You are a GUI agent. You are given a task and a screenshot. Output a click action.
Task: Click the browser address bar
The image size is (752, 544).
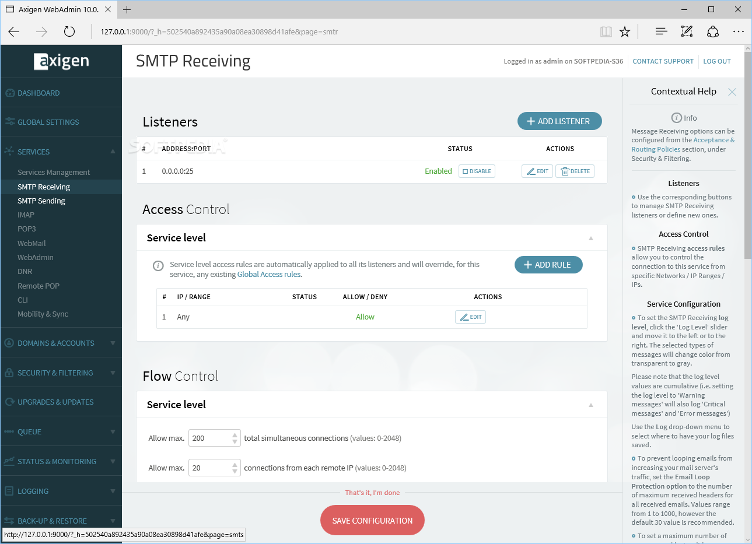(344, 31)
